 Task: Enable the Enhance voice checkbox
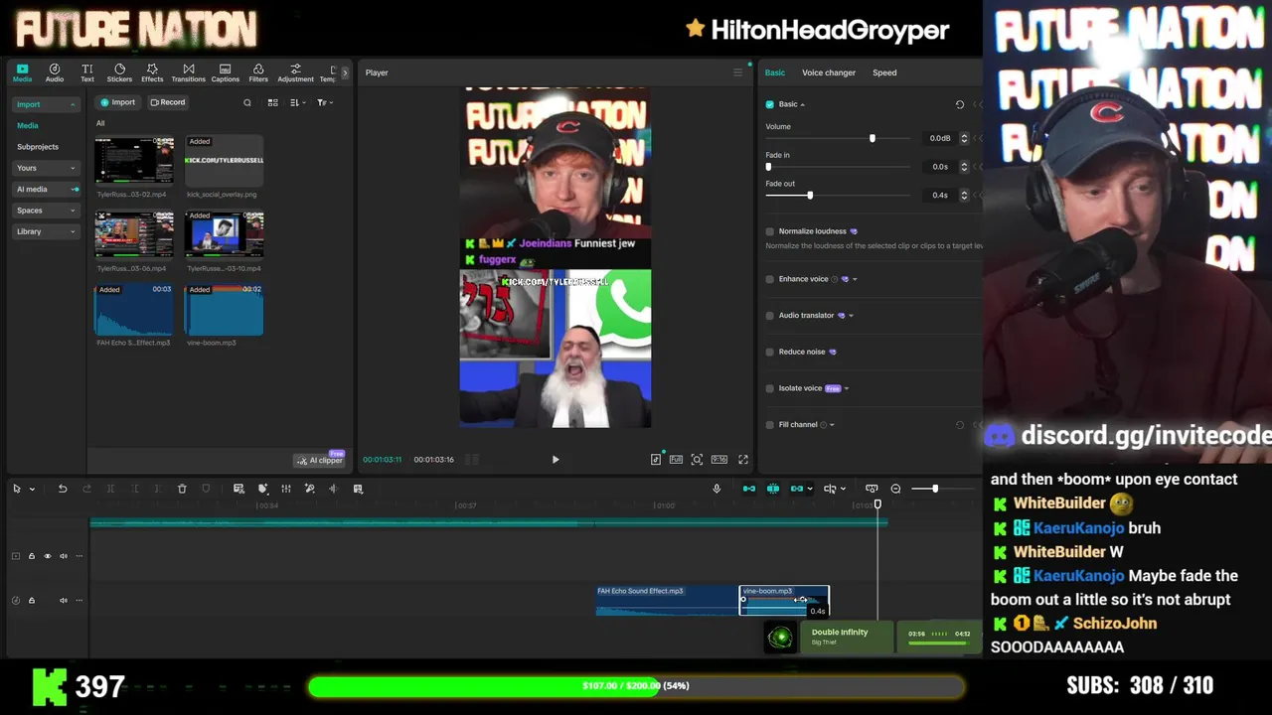click(770, 279)
